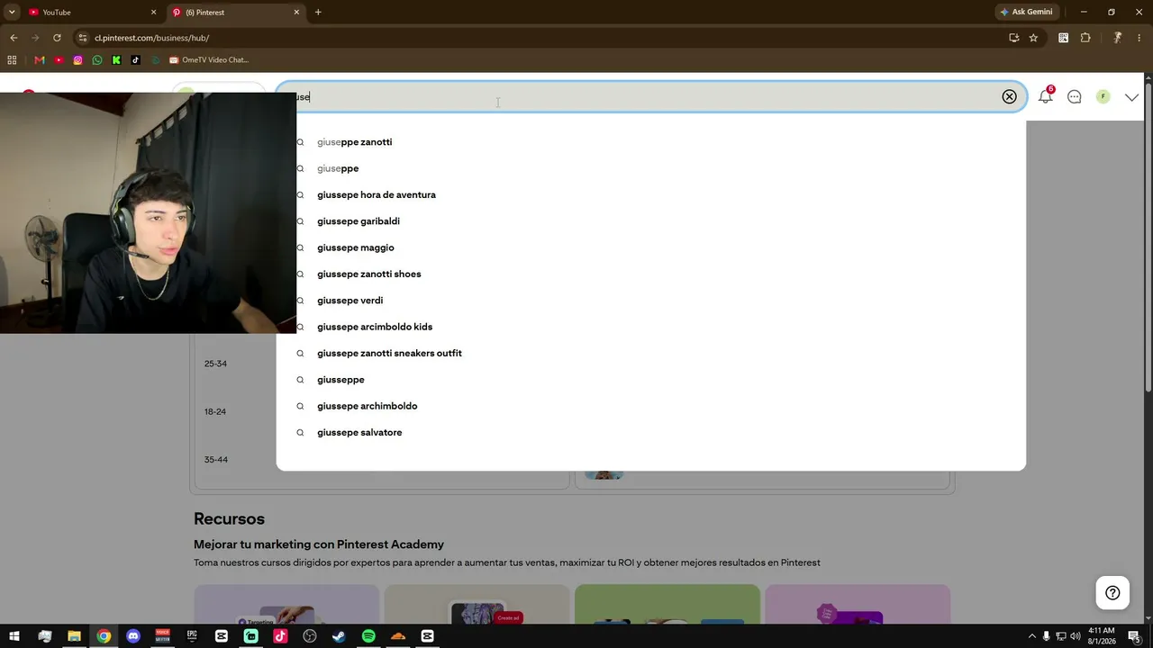Install app icon in address bar
1153x648 pixels.
(x=1013, y=38)
